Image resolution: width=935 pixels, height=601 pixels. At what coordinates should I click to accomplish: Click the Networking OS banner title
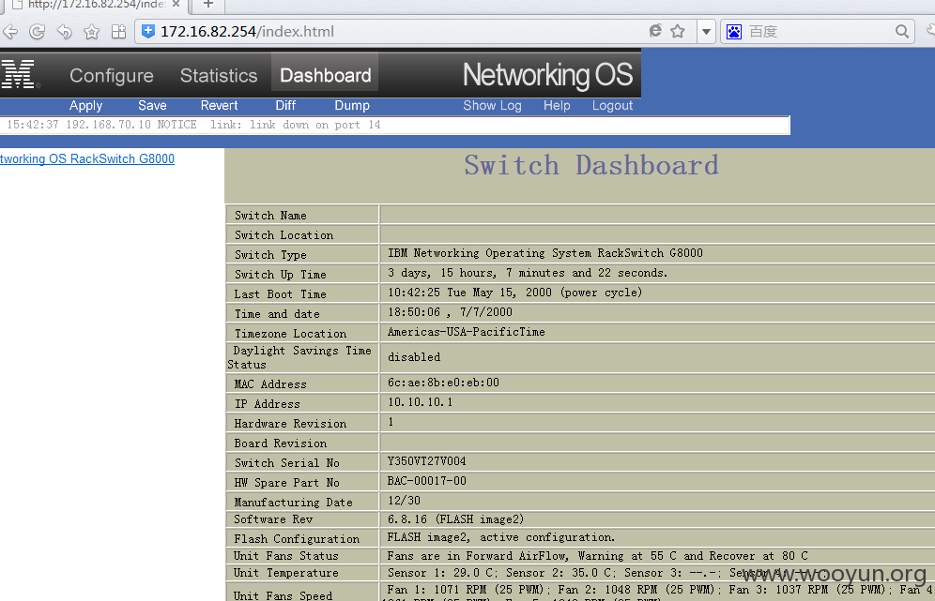coord(547,76)
